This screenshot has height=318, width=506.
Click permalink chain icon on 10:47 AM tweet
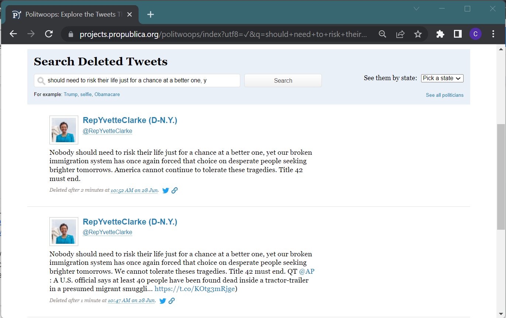coord(172,301)
